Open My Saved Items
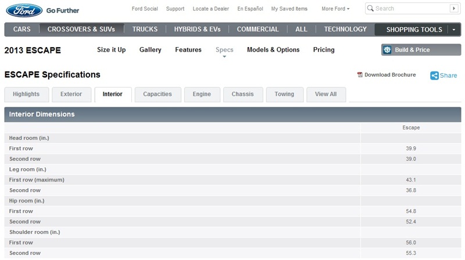The width and height of the screenshot is (465, 260). pyautogui.click(x=289, y=9)
